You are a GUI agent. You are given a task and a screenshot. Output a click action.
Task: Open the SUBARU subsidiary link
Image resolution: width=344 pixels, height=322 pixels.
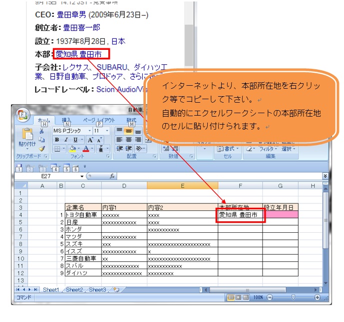point(112,67)
